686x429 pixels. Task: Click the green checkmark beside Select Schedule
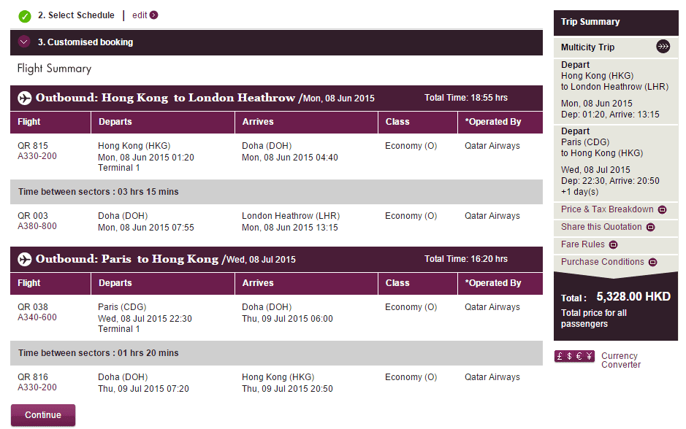[25, 15]
